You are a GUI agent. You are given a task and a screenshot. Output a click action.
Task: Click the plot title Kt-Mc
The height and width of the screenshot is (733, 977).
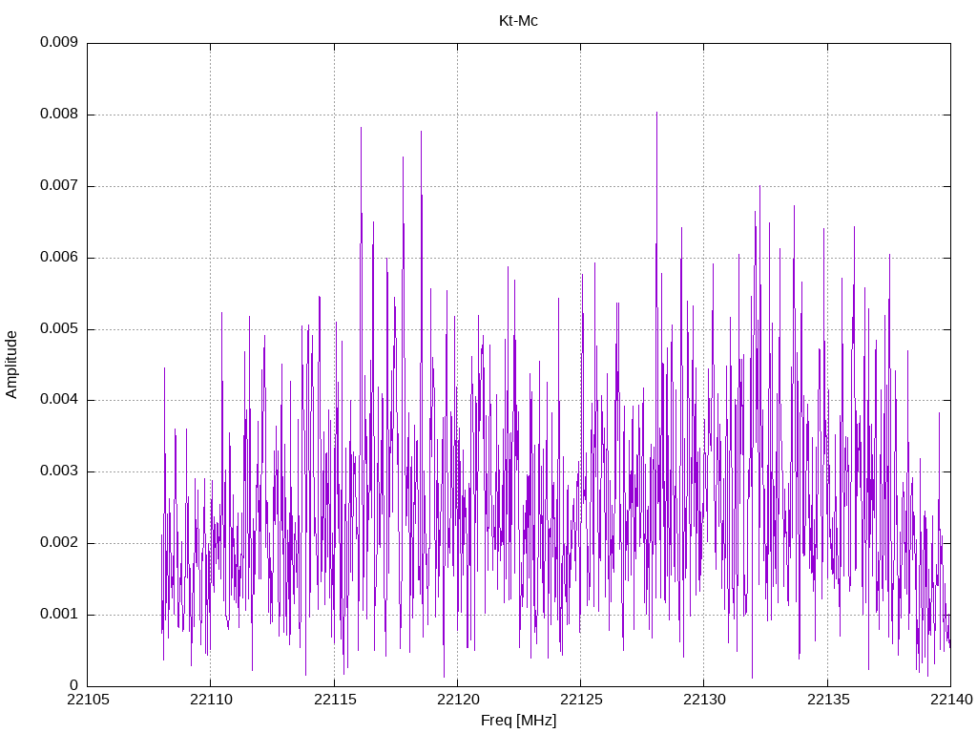[x=518, y=21]
